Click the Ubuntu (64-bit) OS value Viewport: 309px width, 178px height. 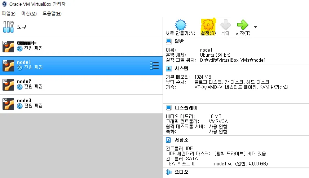coord(215,55)
